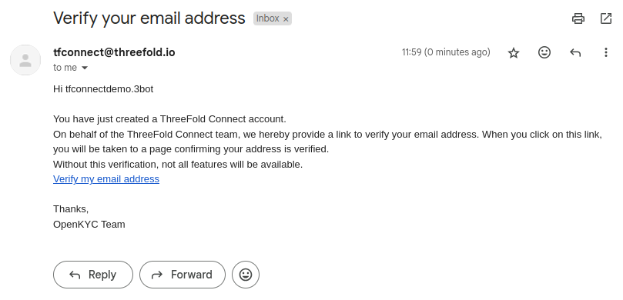
Task: Click the reply arrow icon near timestamp
Action: point(575,52)
